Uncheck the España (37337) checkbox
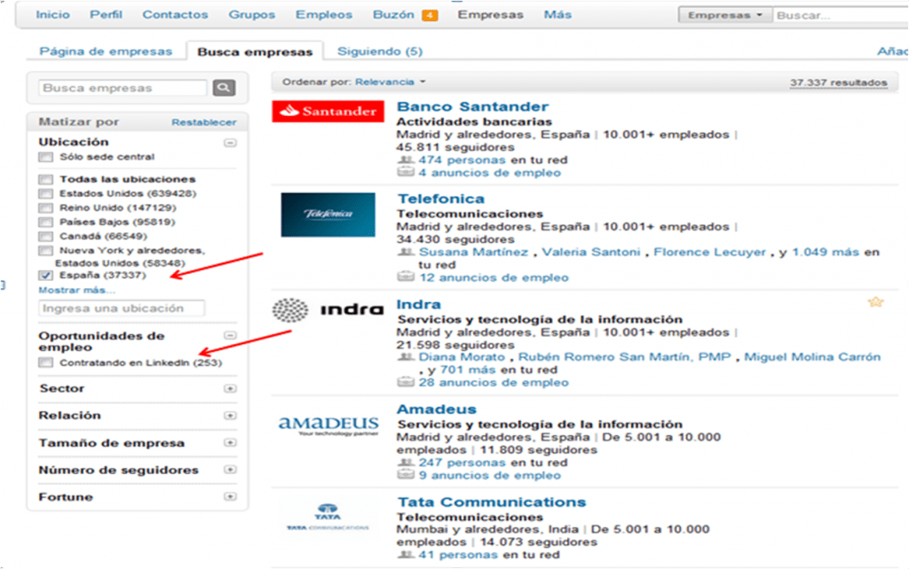Image resolution: width=909 pixels, height=569 pixels. [46, 276]
